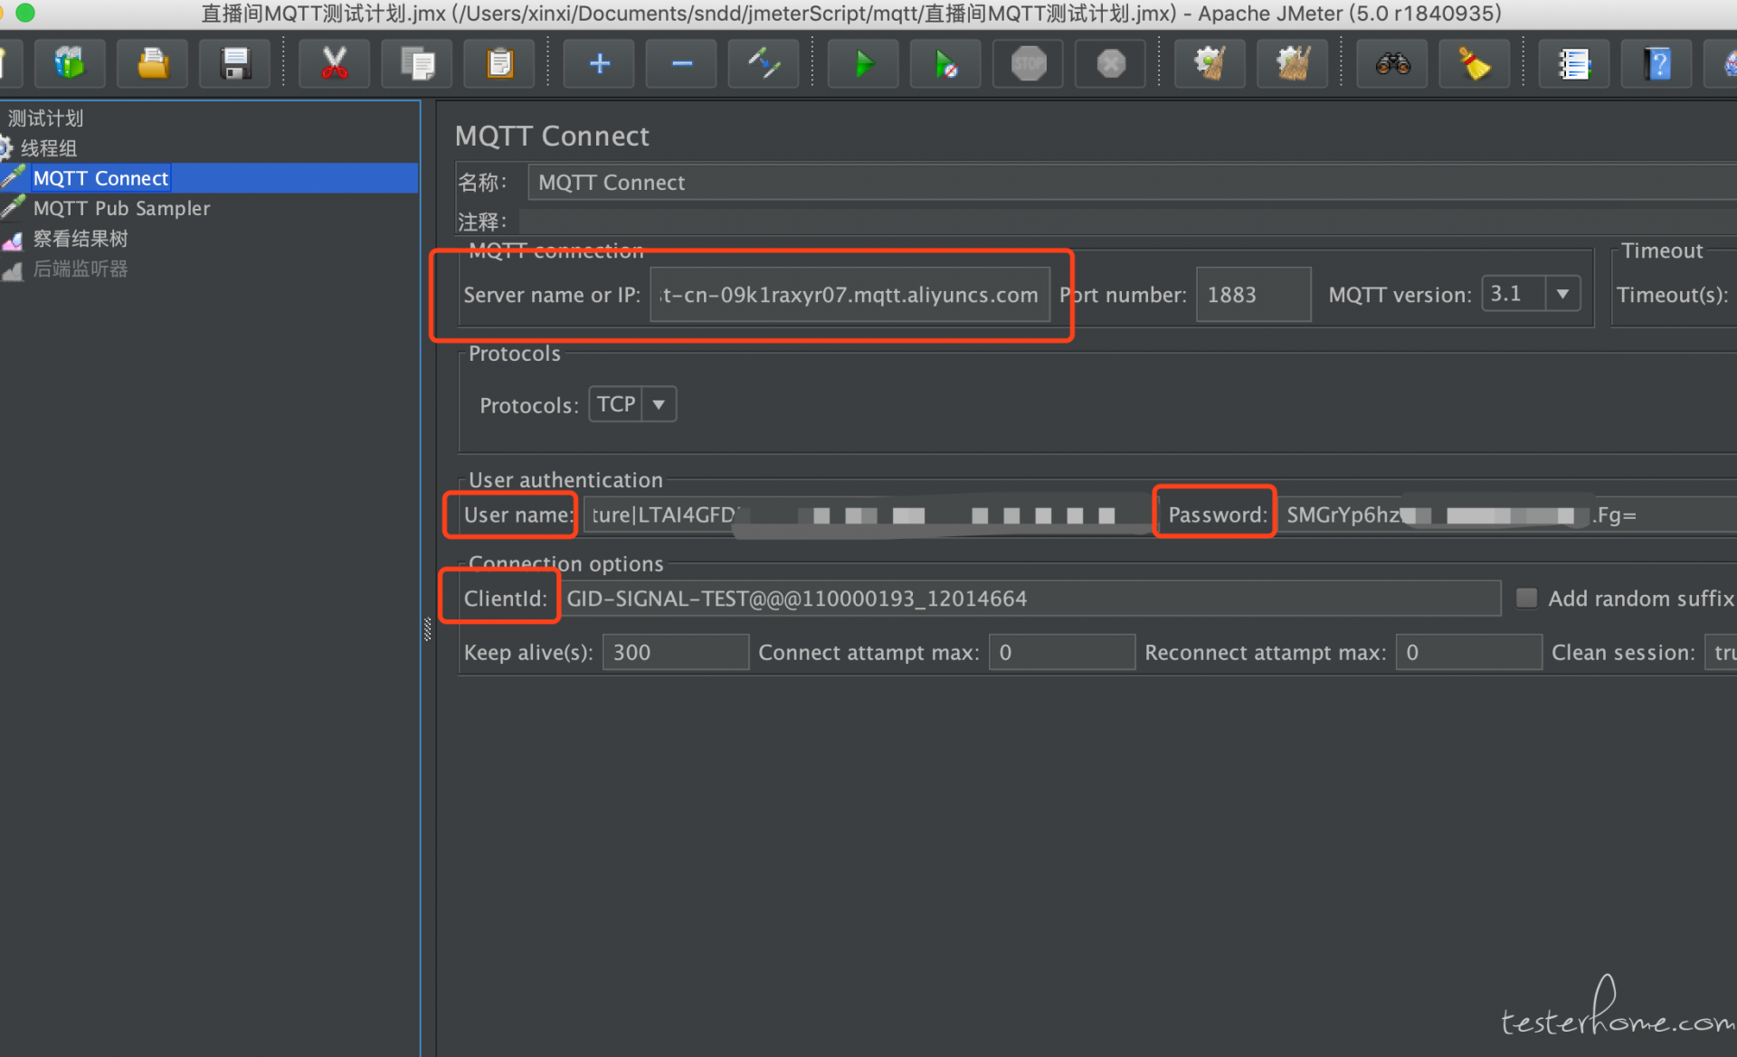This screenshot has height=1057, width=1737.
Task: Click the Password input field
Action: (1505, 514)
